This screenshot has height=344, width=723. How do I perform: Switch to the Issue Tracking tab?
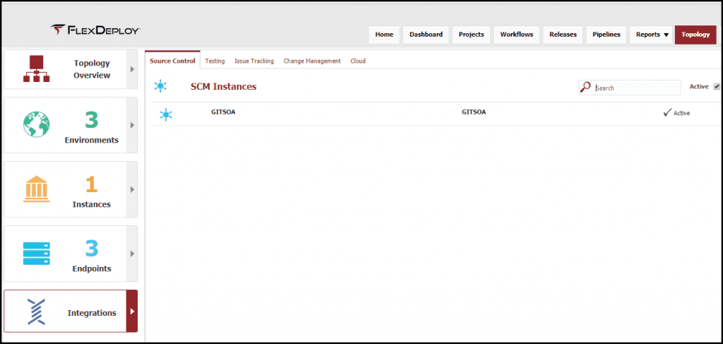pos(254,61)
